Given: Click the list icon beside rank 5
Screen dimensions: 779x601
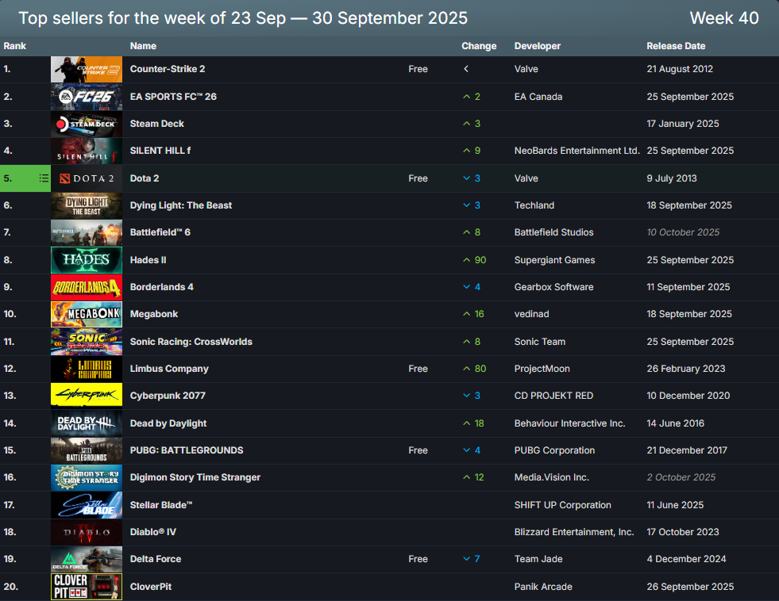Looking at the screenshot, I should 44,178.
